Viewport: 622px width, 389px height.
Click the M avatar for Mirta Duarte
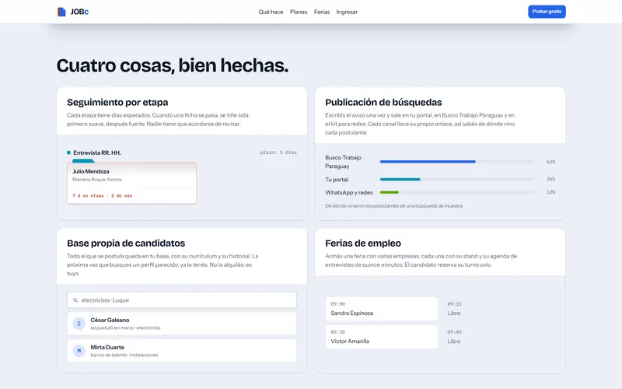click(79, 351)
